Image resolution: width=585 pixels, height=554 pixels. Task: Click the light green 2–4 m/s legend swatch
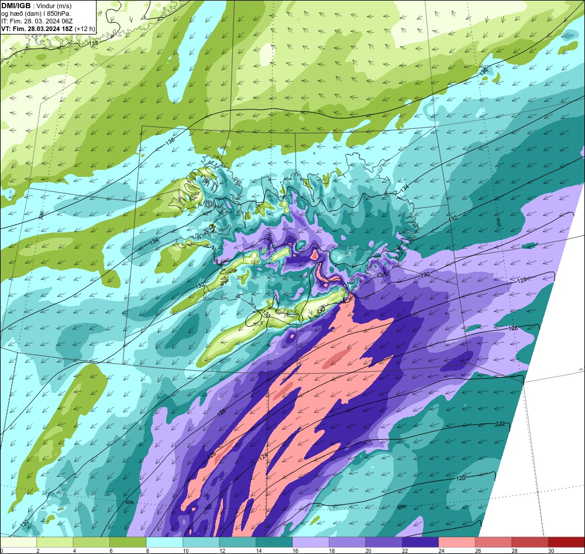(x=55, y=542)
